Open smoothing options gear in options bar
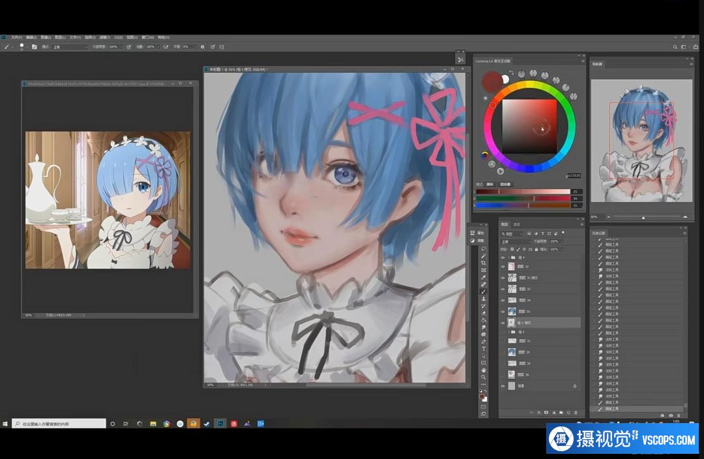704x459 pixels. [202, 47]
